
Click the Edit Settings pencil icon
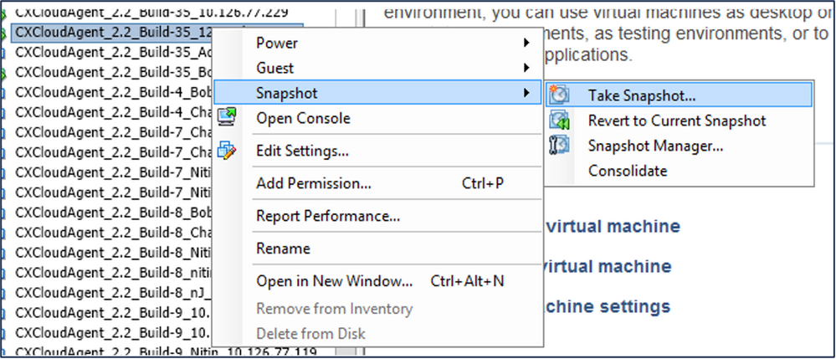point(227,151)
